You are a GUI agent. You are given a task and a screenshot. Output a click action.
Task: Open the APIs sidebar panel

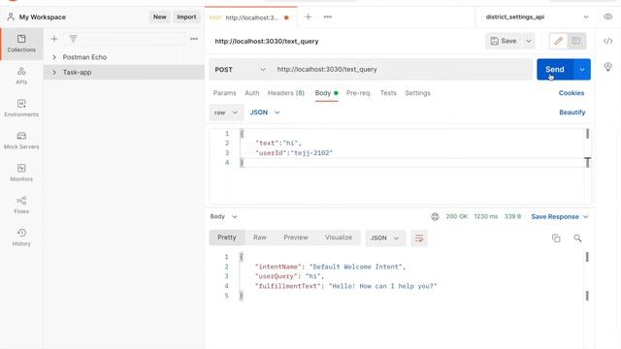(21, 76)
